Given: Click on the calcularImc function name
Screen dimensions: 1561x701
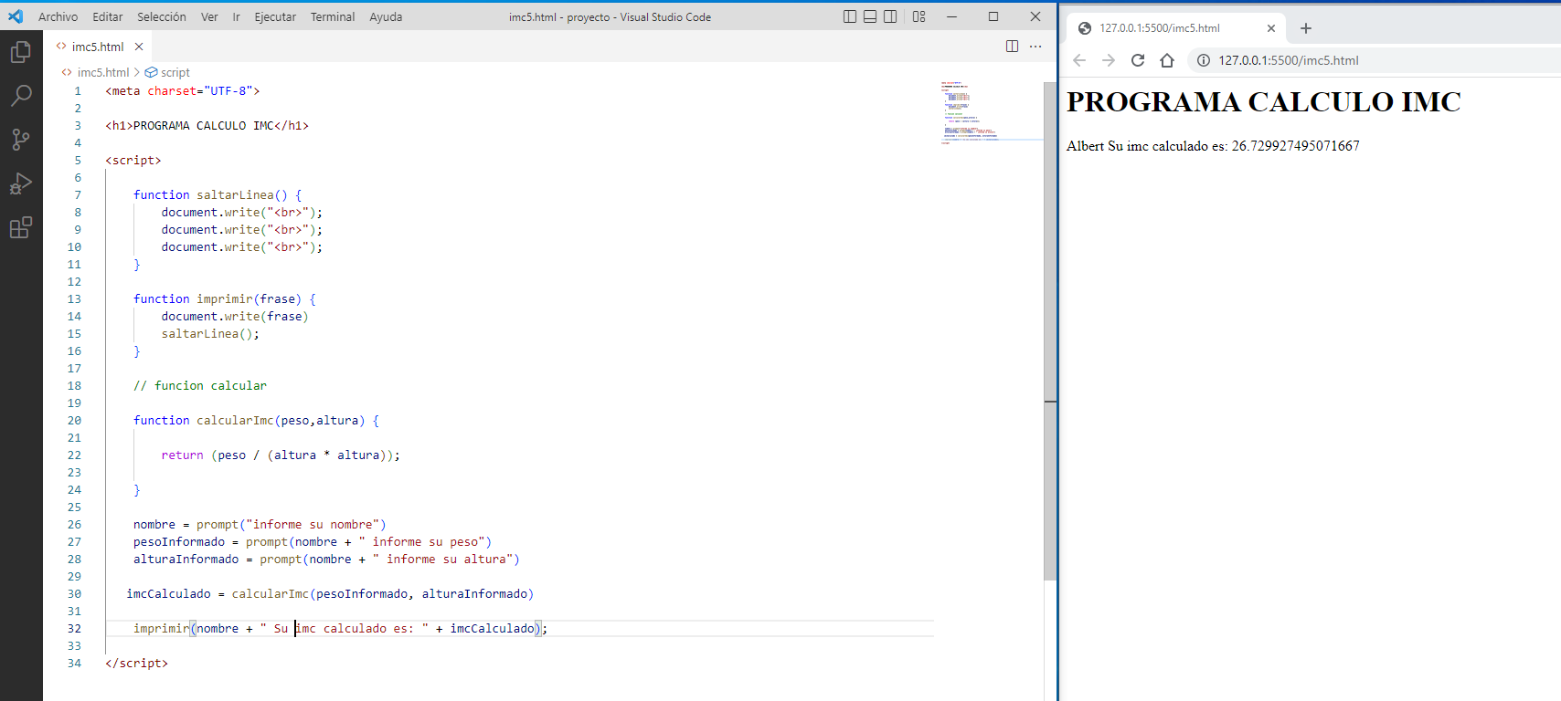Looking at the screenshot, I should (235, 421).
